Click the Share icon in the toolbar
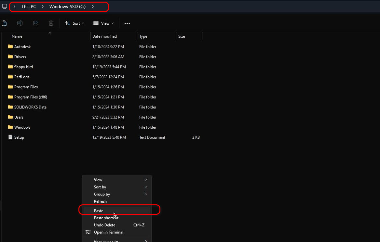The width and height of the screenshot is (380, 242). click(35, 23)
